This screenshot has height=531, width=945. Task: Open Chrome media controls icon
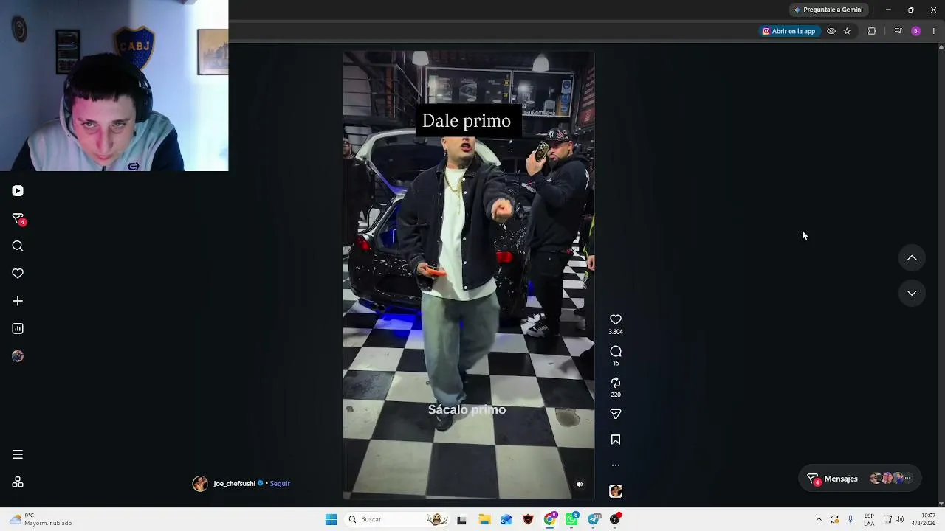898,31
